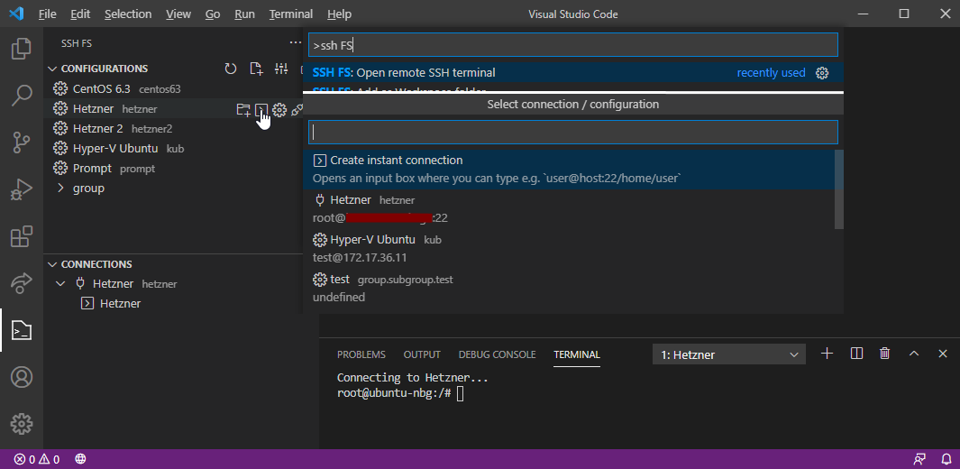
Task: Select Hetzner connection in the picker list
Action: pos(570,208)
